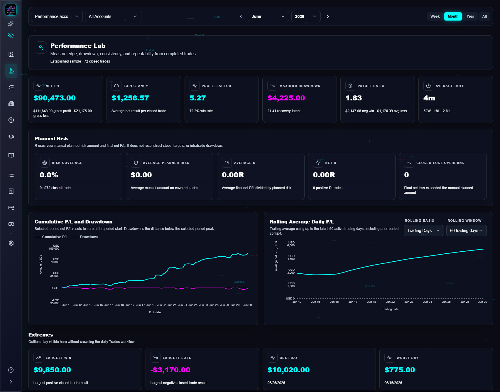Click the 5.27 Profit Factor value
The image size is (500, 392).
[x=198, y=98]
